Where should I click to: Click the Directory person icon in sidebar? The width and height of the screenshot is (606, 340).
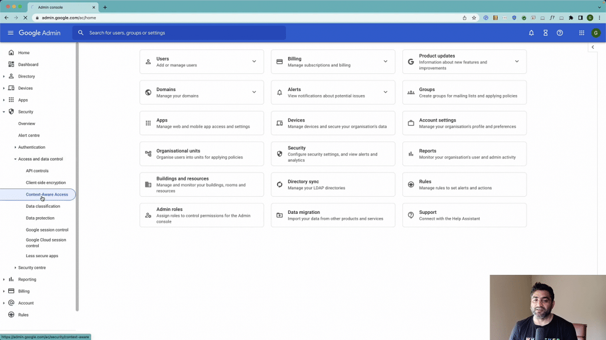(x=11, y=76)
